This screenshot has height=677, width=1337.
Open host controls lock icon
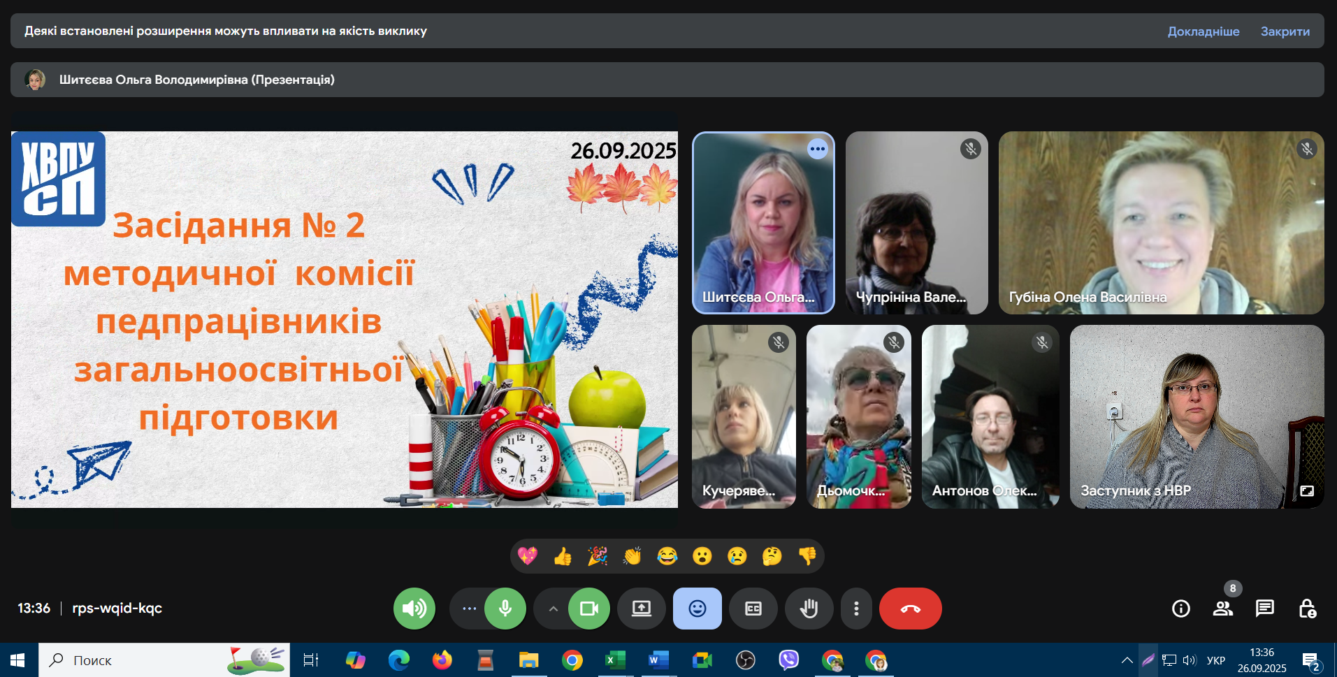tap(1307, 609)
